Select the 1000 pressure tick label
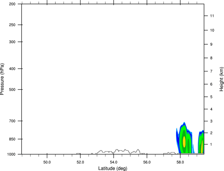The image size is (224, 171). [11, 154]
